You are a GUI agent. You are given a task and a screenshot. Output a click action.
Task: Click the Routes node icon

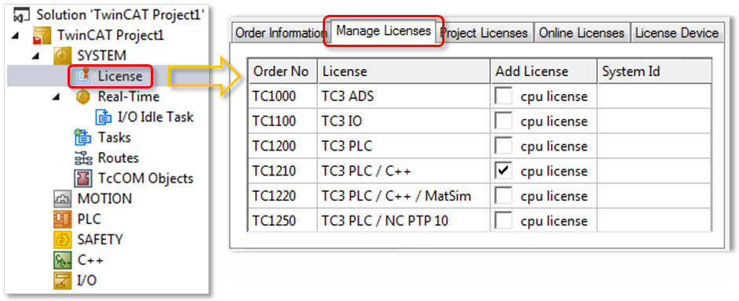(83, 158)
